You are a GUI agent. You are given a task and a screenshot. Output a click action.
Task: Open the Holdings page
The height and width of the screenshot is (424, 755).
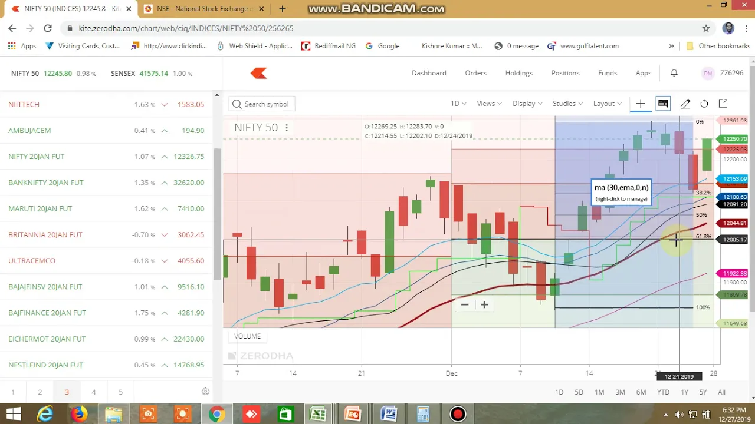coord(519,73)
